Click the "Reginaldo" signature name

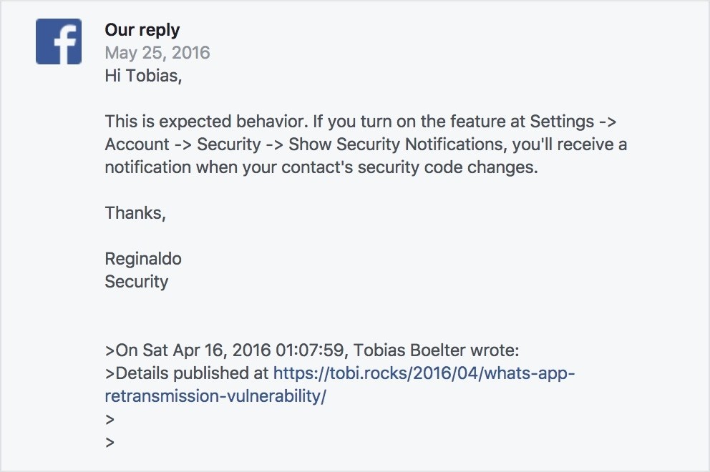pyautogui.click(x=143, y=259)
